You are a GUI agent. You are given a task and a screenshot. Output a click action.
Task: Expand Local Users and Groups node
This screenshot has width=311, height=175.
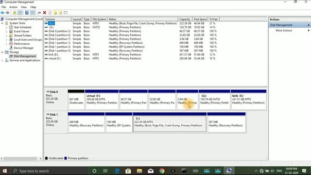click(6, 40)
